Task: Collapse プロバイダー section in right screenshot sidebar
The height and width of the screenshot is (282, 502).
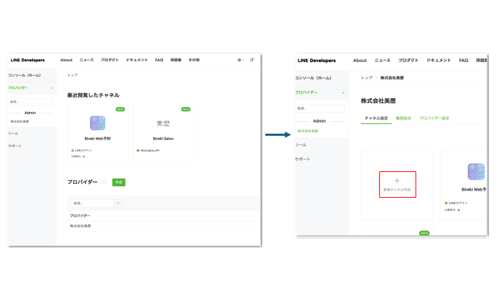Action: pos(343,93)
